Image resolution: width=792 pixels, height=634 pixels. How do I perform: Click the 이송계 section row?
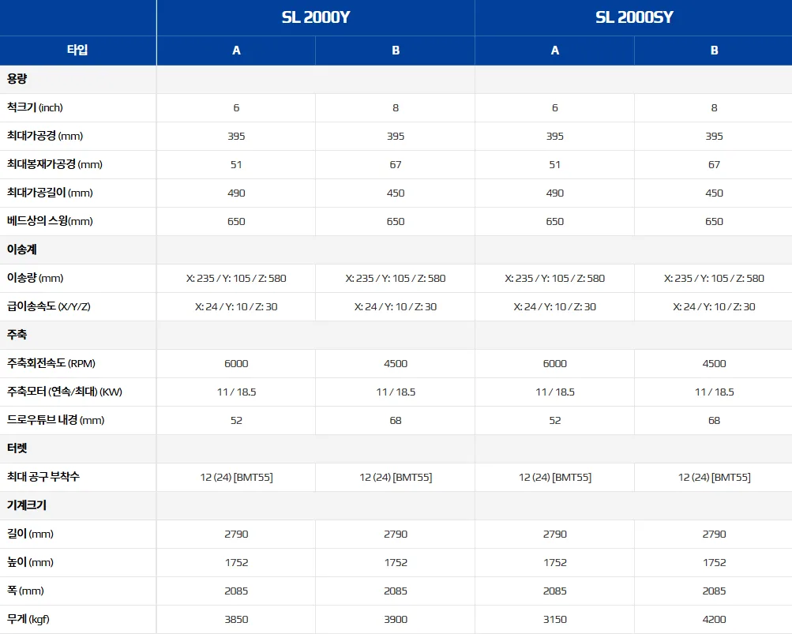396,249
